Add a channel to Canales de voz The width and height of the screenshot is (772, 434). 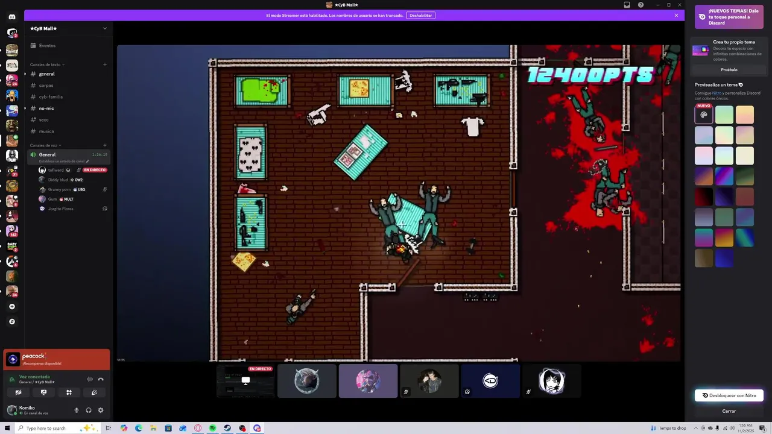point(105,145)
